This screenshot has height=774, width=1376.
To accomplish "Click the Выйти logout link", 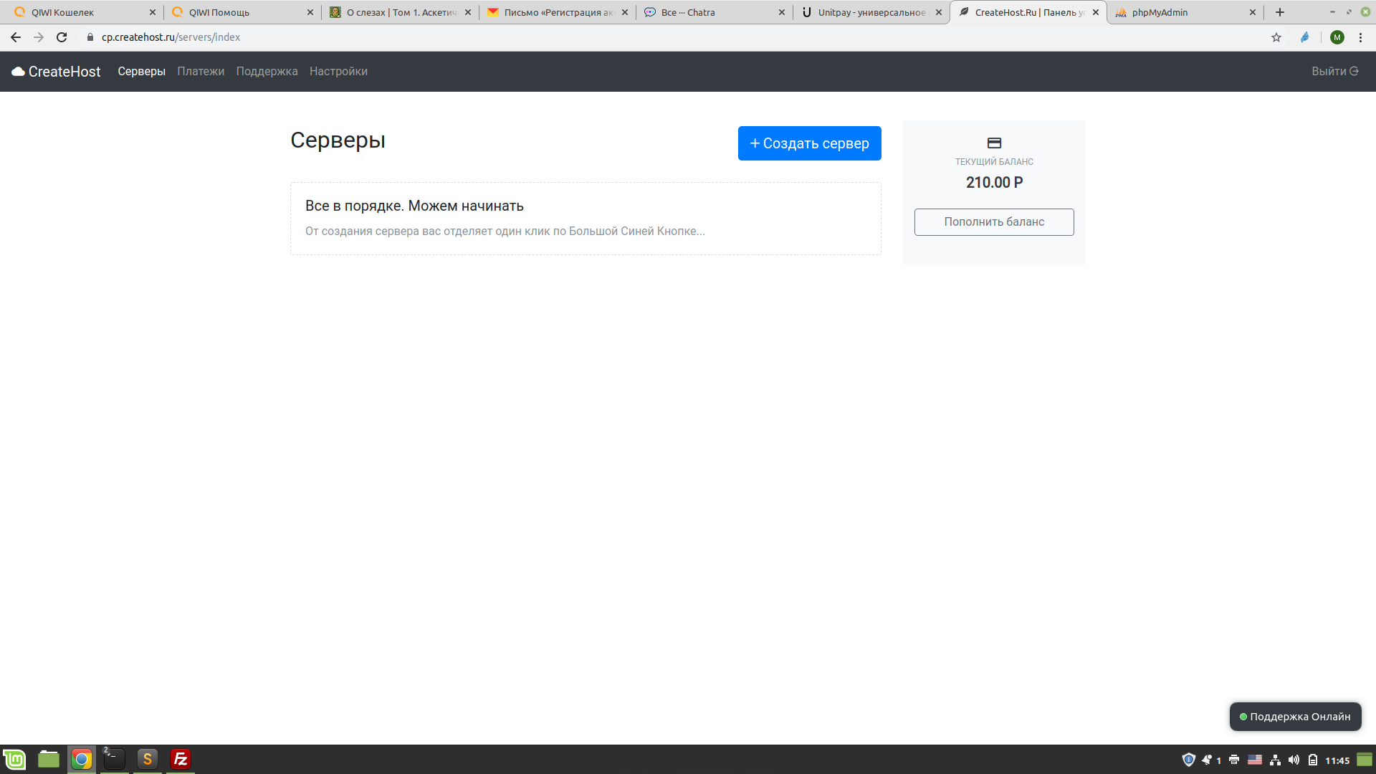I will tap(1334, 72).
